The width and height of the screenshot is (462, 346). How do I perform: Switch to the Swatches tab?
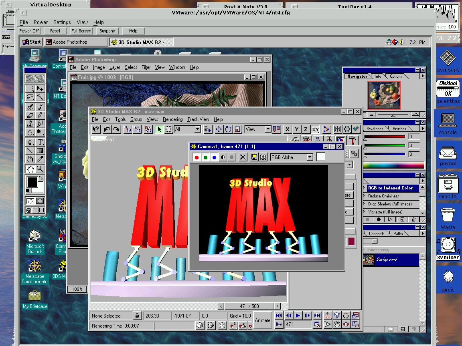375,129
